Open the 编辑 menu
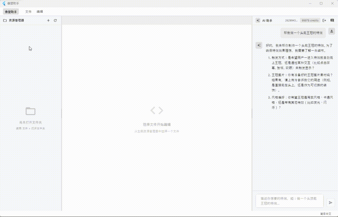 (40, 12)
